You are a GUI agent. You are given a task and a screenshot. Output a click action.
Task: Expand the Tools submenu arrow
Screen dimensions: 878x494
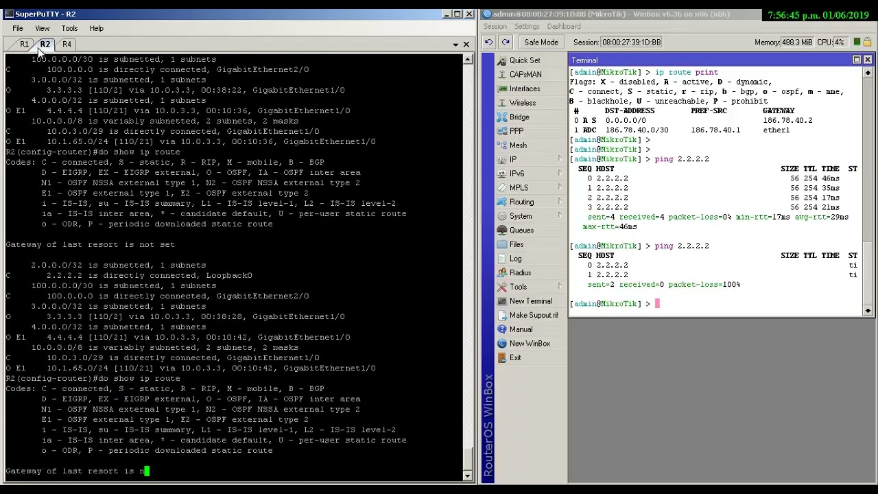(x=560, y=287)
